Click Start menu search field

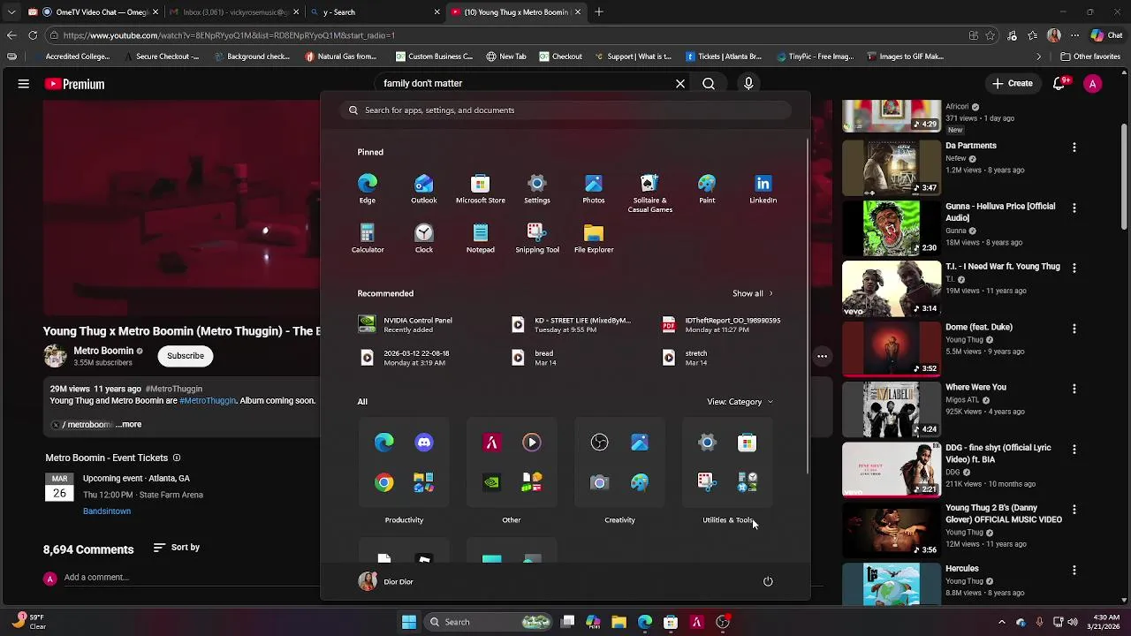pyautogui.click(x=565, y=110)
